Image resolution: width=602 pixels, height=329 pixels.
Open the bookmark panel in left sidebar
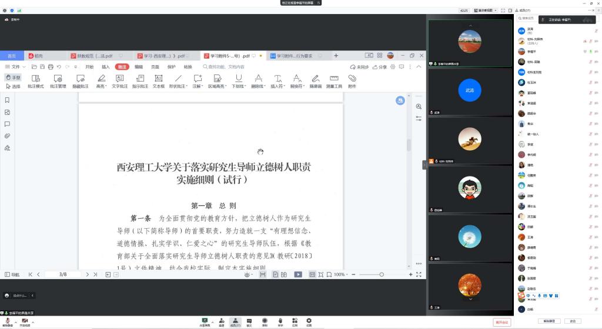tap(7, 100)
